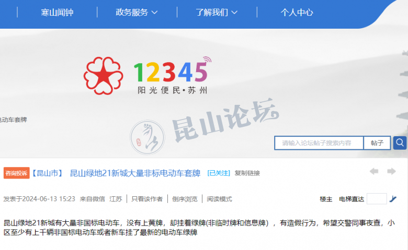Go to next post with right arrow
Viewport: 408px width, 250px height.
point(391,171)
